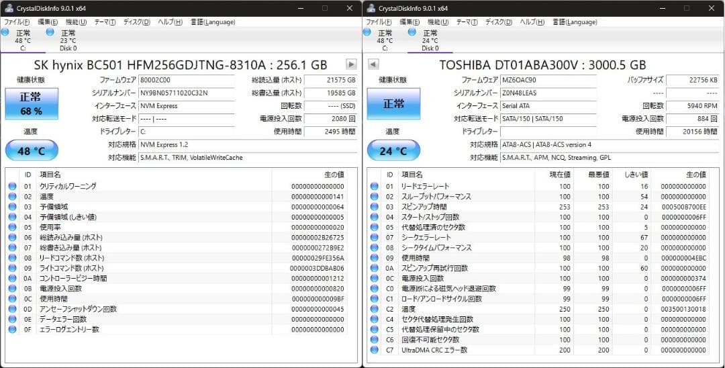Image resolution: width=725 pixels, height=368 pixels.
Task: Open 言語(Language) menu in right window
Action: click(x=575, y=21)
